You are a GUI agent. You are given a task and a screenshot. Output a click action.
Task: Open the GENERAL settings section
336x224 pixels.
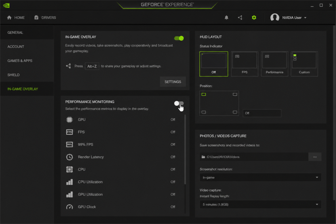(x=27, y=32)
